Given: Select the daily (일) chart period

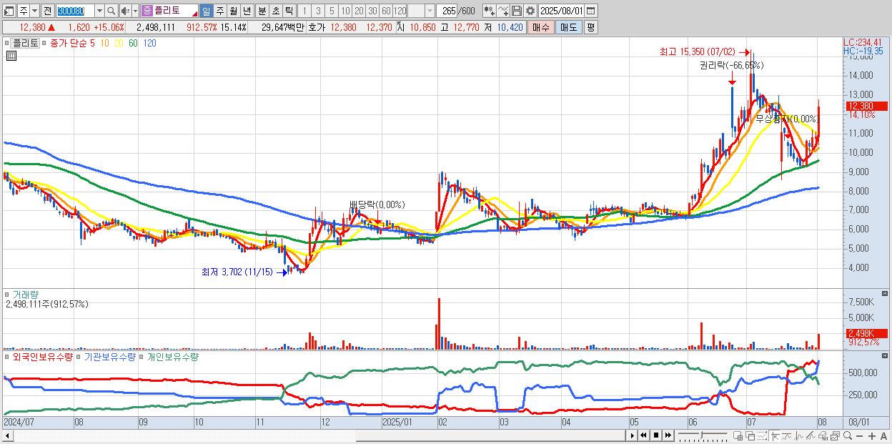Looking at the screenshot, I should pyautogui.click(x=206, y=11).
